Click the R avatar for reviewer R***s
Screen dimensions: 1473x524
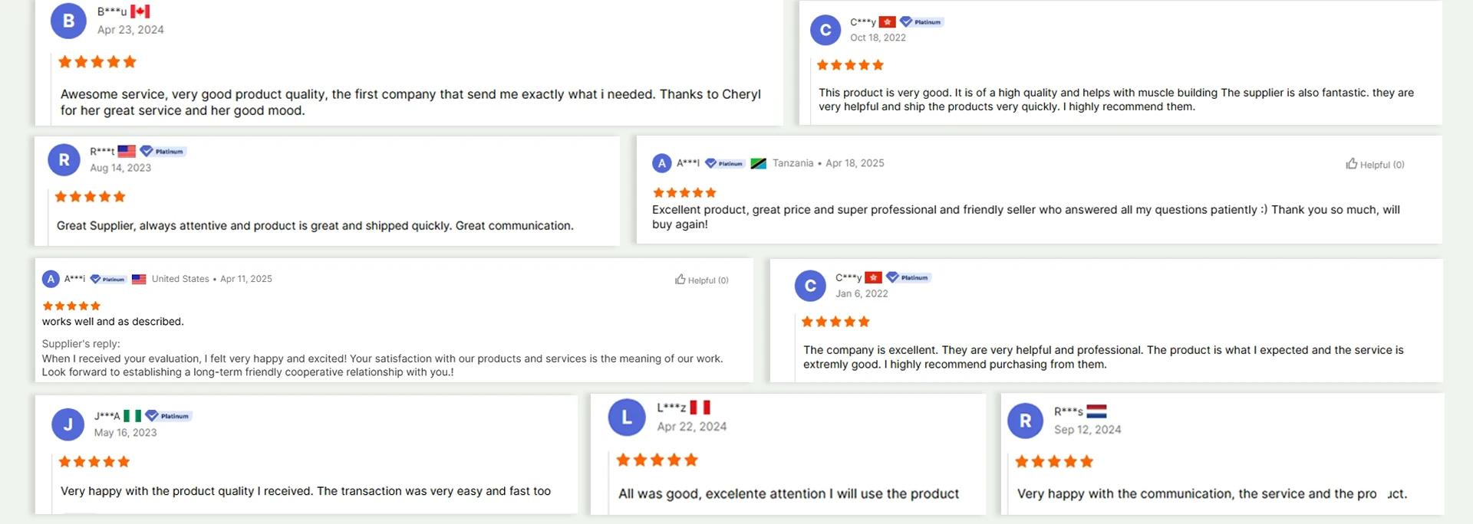1026,421
